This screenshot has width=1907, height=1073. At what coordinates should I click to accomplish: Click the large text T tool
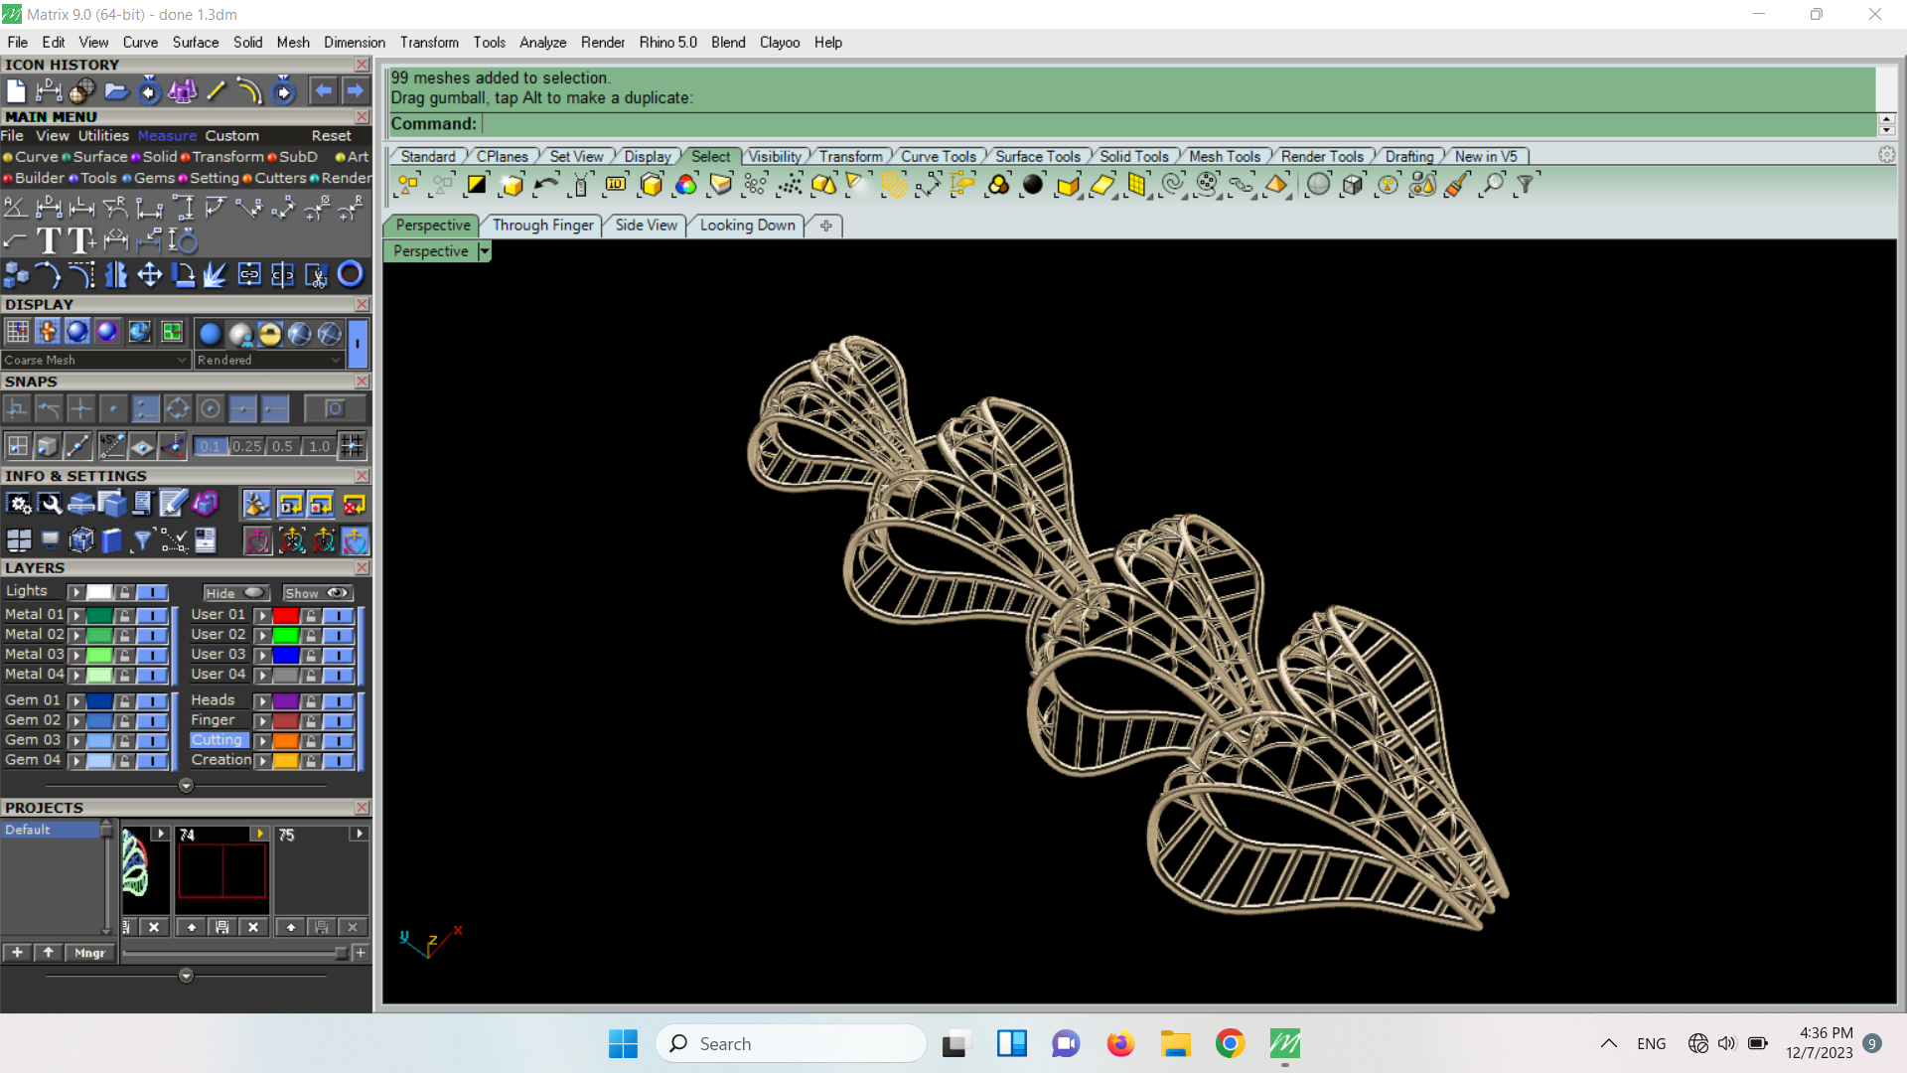pos(48,240)
